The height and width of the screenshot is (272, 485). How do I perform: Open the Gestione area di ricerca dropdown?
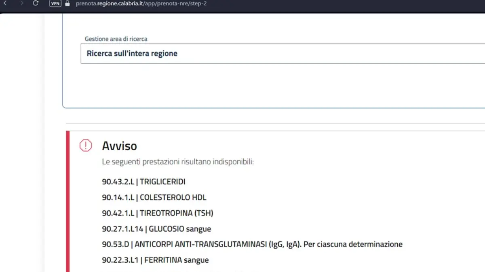[x=283, y=53]
